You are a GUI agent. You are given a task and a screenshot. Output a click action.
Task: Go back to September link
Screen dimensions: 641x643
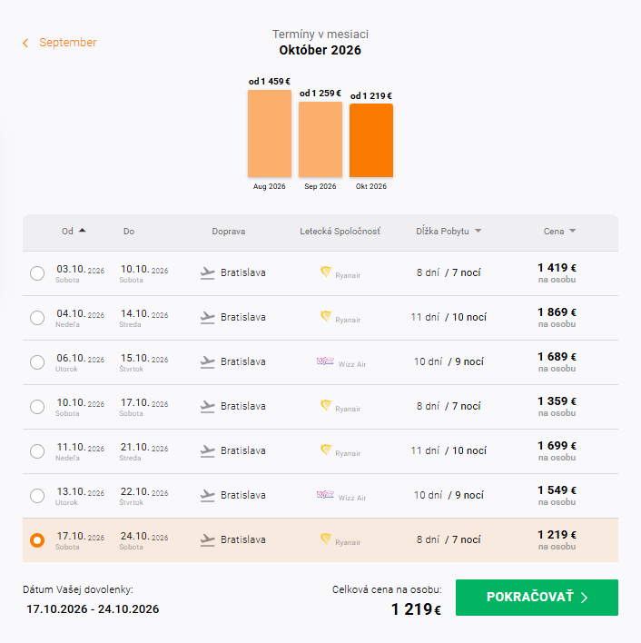tap(67, 43)
